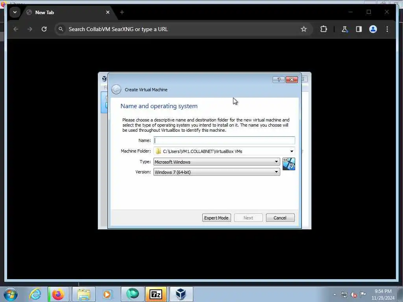Image resolution: width=403 pixels, height=302 pixels.
Task: Cancel the Create Virtual Machine wizard
Action: coord(280,218)
